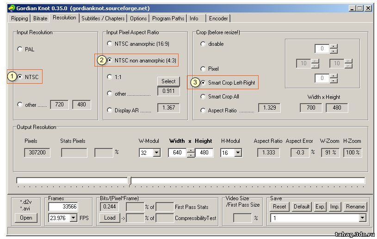Screen dimensions: 377x239
Task: Click the Frames 33566 field
Action: pyautogui.click(x=63, y=207)
